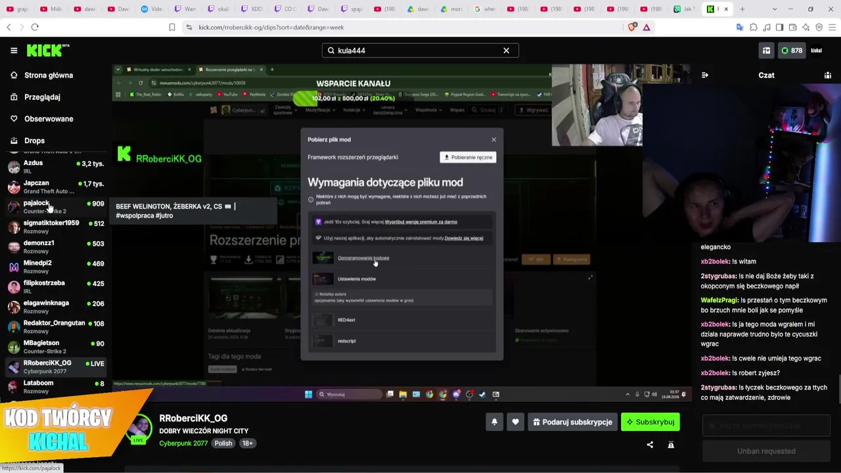Open the Lataboom channel

tap(55, 387)
